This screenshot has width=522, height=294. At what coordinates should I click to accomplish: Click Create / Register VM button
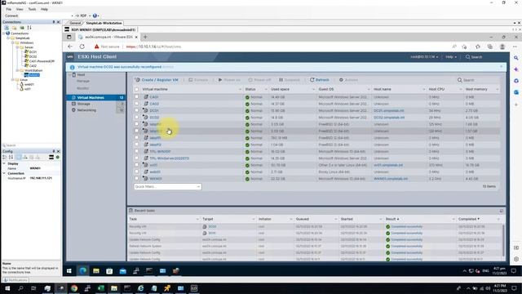[157, 80]
